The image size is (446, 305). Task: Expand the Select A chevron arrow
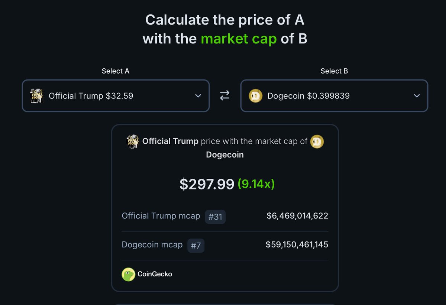(198, 96)
